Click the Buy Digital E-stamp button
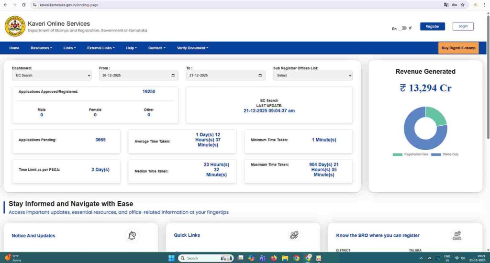Screen dimensions: 490x263 (458, 48)
